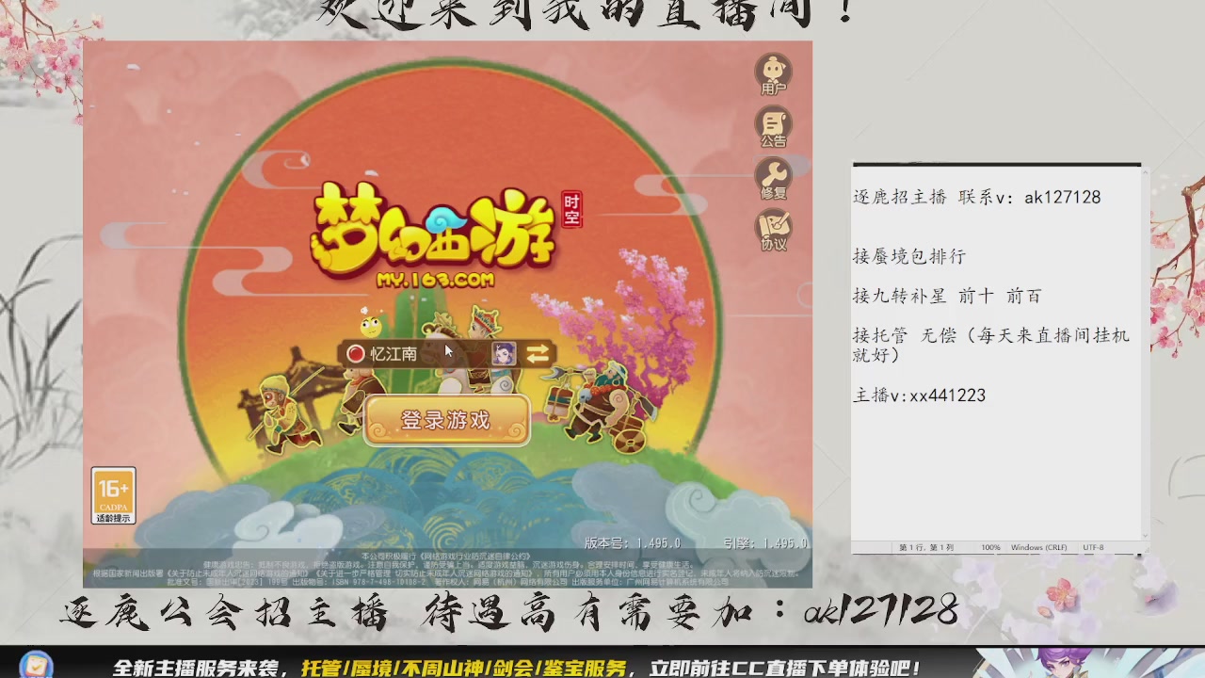Open the 协议 (agreement) icon
Viewport: 1205px width, 678px height.
click(x=774, y=230)
